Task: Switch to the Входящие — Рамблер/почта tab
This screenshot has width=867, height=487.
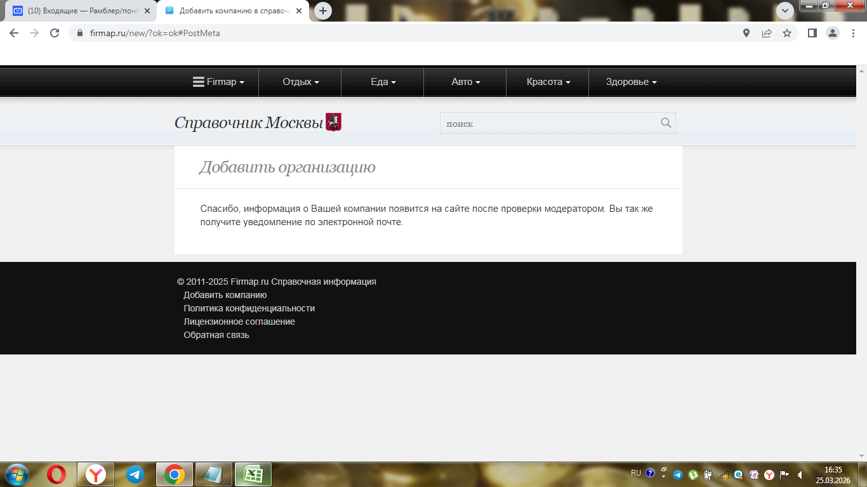Action: point(81,11)
